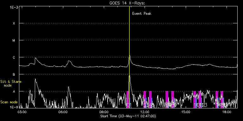Click the 18:00 time axis label
The width and height of the screenshot is (243, 121).
[x=227, y=112]
